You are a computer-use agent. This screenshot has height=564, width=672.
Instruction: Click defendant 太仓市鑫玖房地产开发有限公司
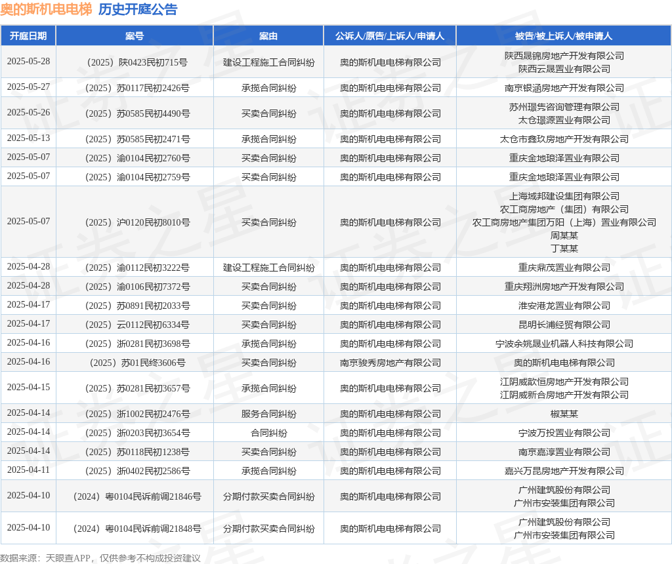[x=564, y=139]
